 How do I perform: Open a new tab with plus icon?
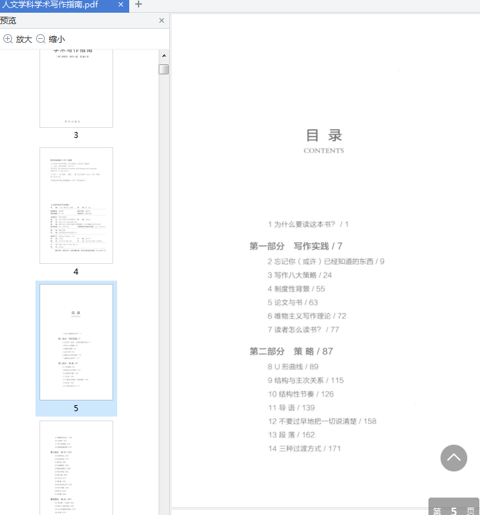[x=139, y=4]
